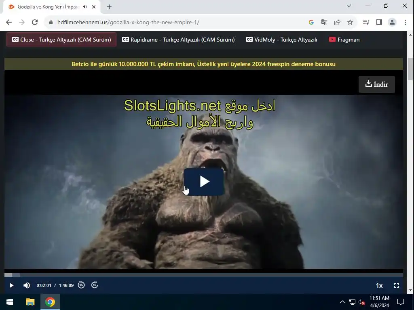
Task: Click the large center play button
Action: [204, 182]
